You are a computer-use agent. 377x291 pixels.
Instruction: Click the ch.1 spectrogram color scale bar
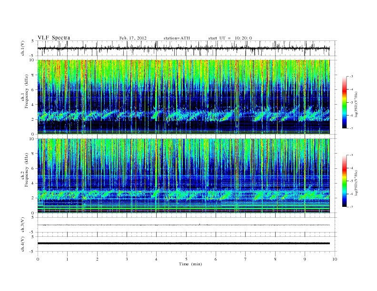point(345,102)
